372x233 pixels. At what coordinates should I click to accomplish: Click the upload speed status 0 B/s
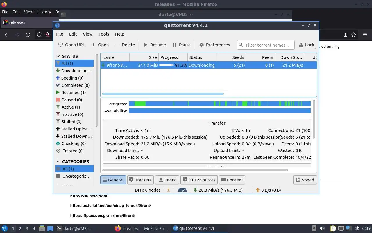pyautogui.click(x=268, y=190)
